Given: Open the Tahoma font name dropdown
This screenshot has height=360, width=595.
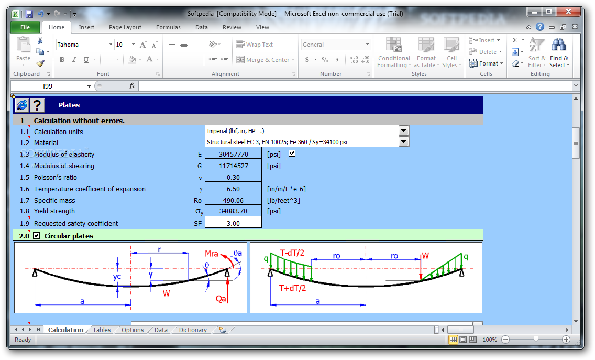Looking at the screenshot, I should (111, 45).
